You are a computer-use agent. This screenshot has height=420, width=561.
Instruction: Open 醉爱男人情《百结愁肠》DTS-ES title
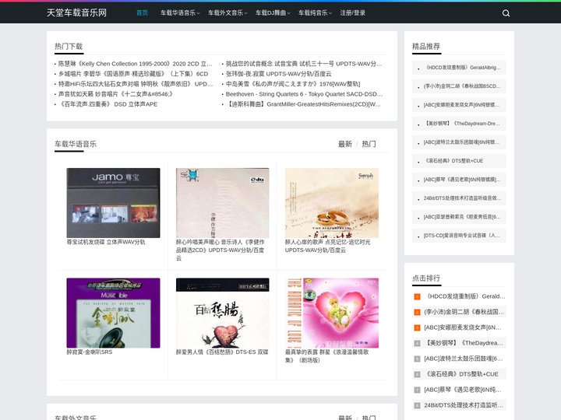pyautogui.click(x=222, y=352)
